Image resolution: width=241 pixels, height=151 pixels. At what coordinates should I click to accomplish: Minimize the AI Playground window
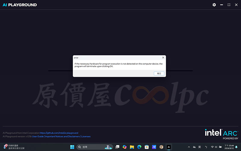pos(221,5)
